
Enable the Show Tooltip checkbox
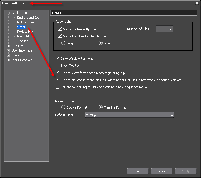coord(58,65)
